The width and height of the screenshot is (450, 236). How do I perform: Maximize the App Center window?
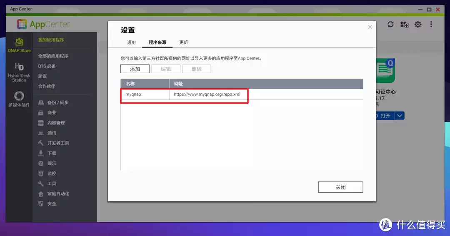(429, 10)
